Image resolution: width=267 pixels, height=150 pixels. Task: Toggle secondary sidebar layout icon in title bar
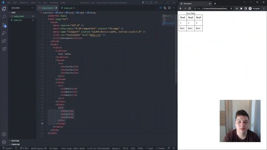point(151,2)
